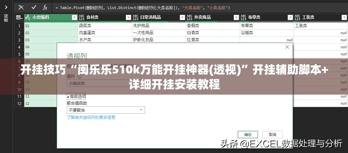Image resolution: width=348 pixels, height=153 pixels.
Task: Change data type icon of 工装类 column
Action: pyautogui.click(x=297, y=17)
